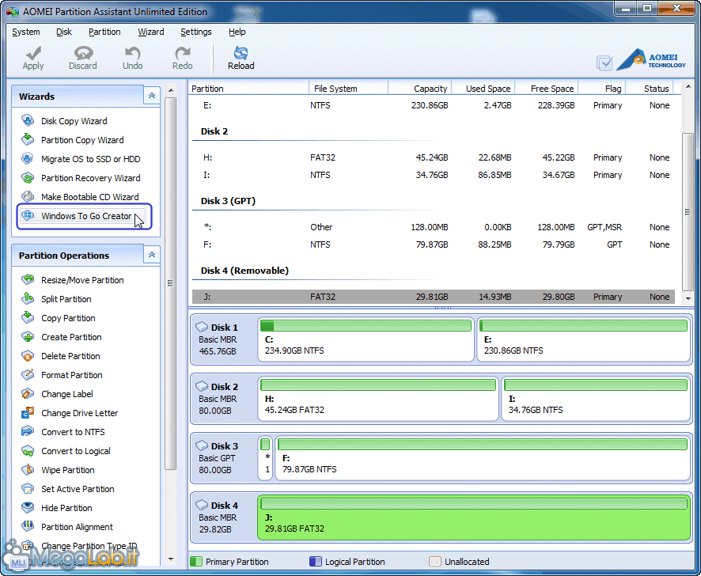
Task: Click the Format Partition icon
Action: coord(28,375)
